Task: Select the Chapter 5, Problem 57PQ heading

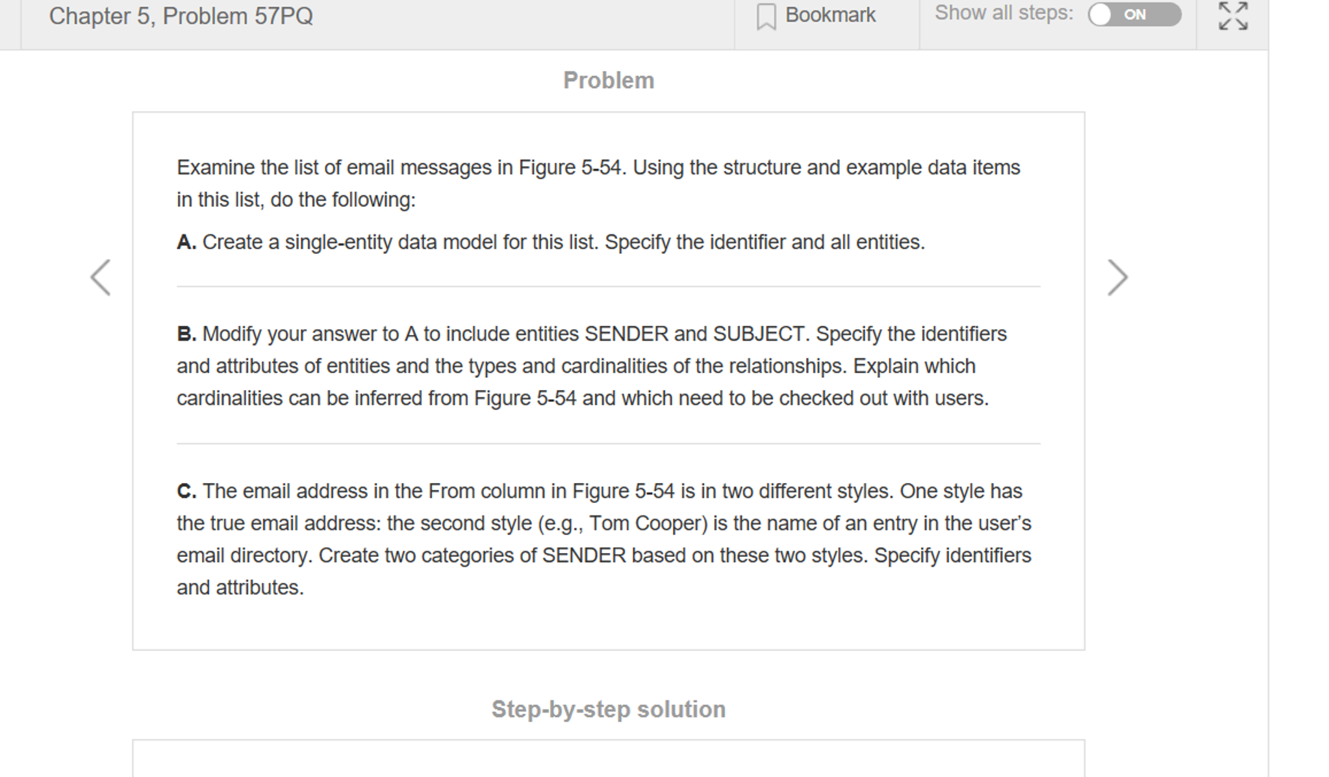Action: [180, 16]
